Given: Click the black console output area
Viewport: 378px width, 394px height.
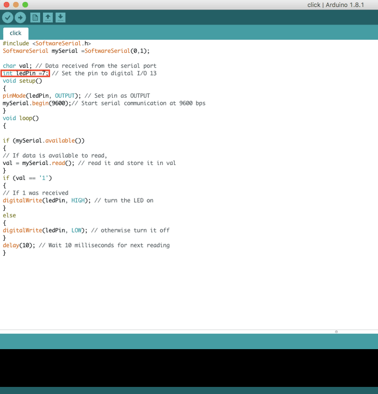Looking at the screenshot, I should click(189, 368).
